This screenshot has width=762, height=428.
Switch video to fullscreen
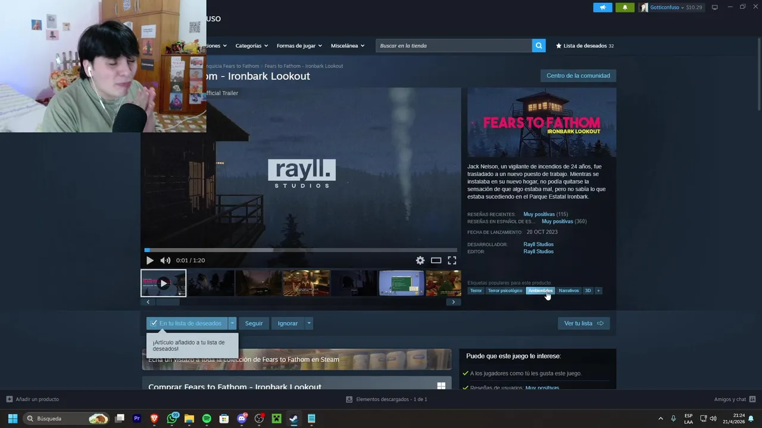point(452,260)
